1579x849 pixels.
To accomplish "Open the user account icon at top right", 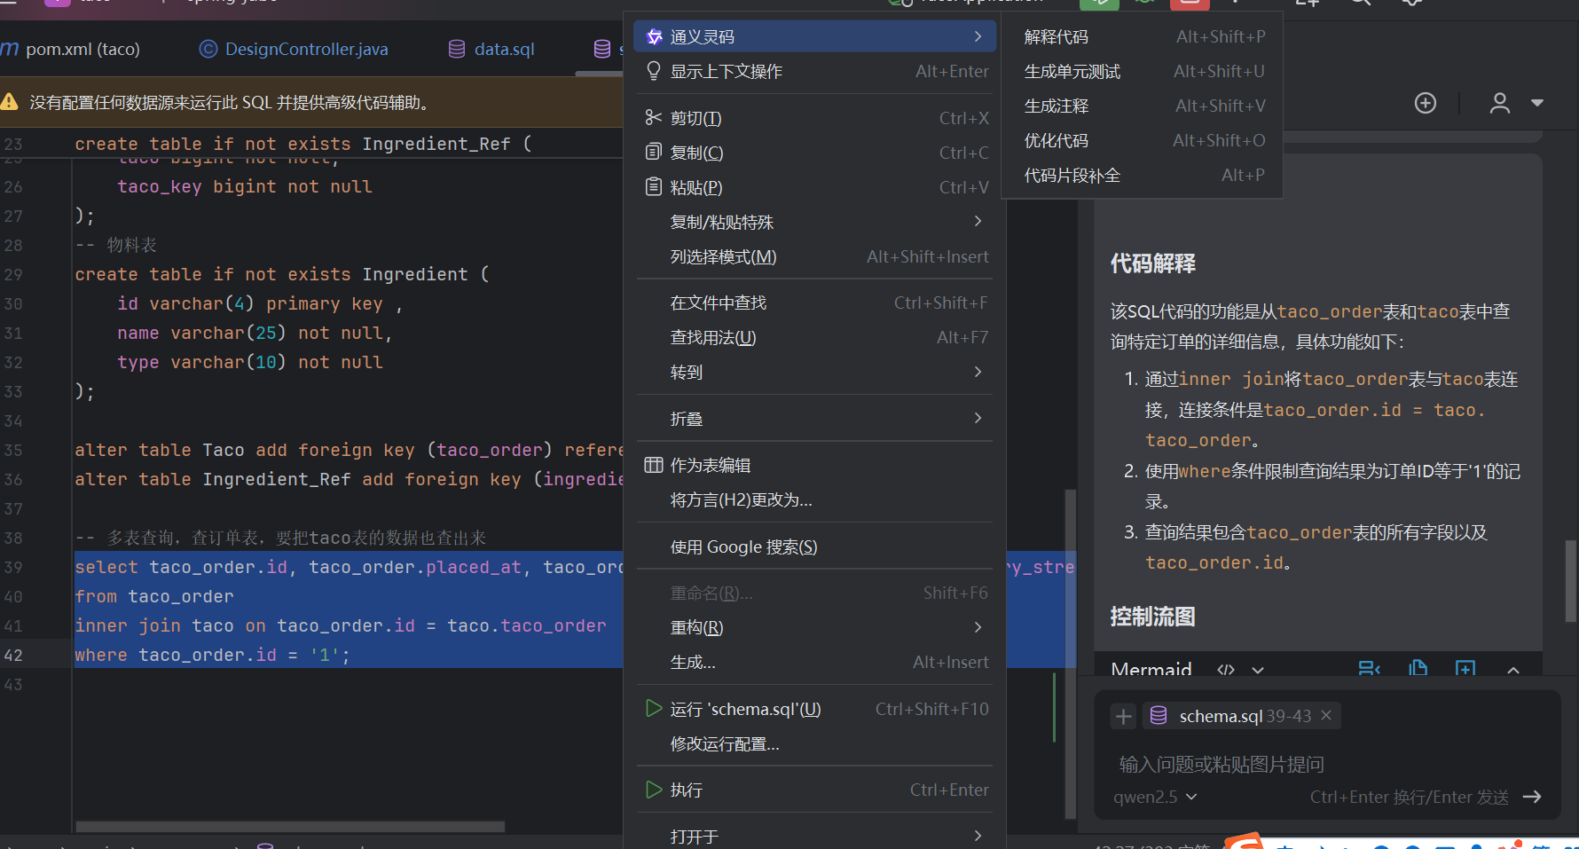I will [1499, 103].
